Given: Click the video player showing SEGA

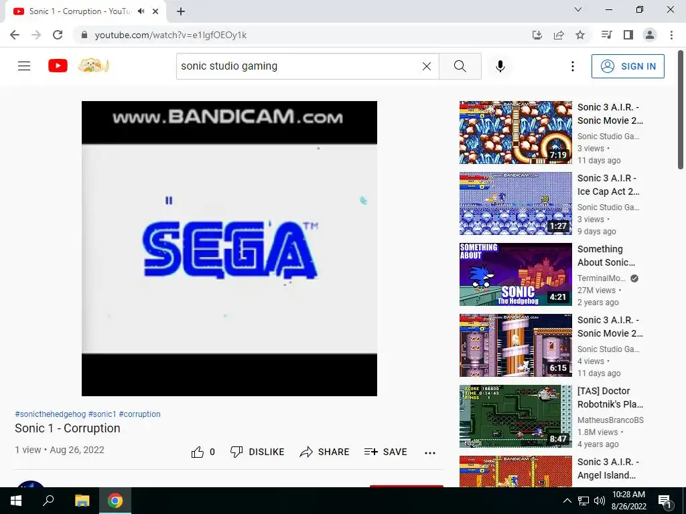Looking at the screenshot, I should [229, 248].
